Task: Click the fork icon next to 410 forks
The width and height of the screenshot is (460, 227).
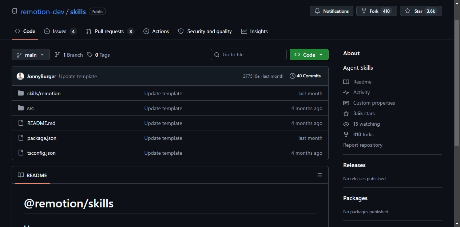Action: coord(346,134)
